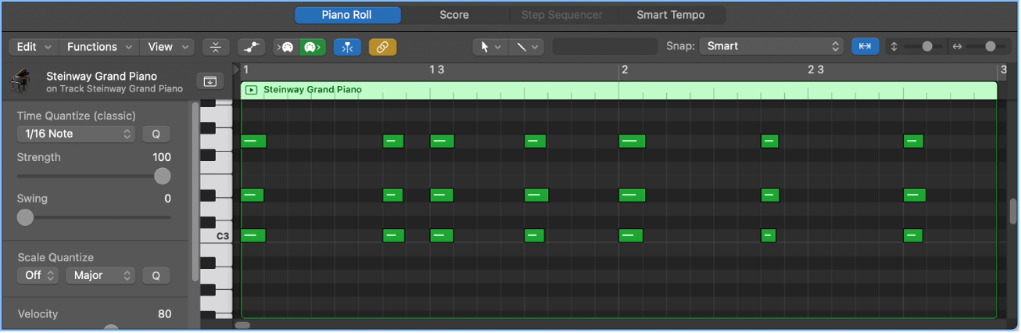Enable the MIDI In button
Image resolution: width=1021 pixels, height=333 pixels.
pos(286,47)
